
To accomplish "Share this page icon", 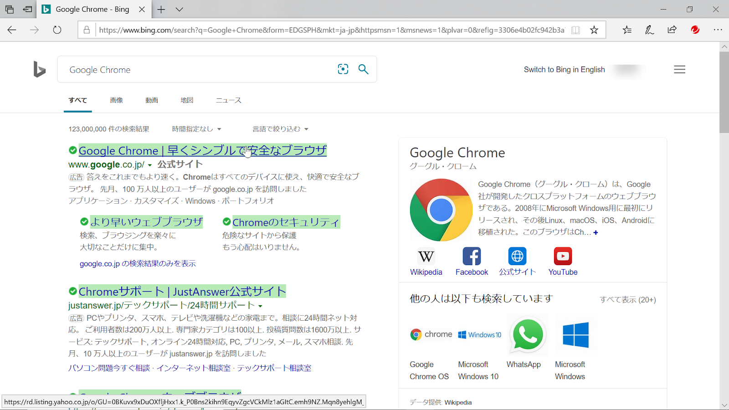I will 672,30.
